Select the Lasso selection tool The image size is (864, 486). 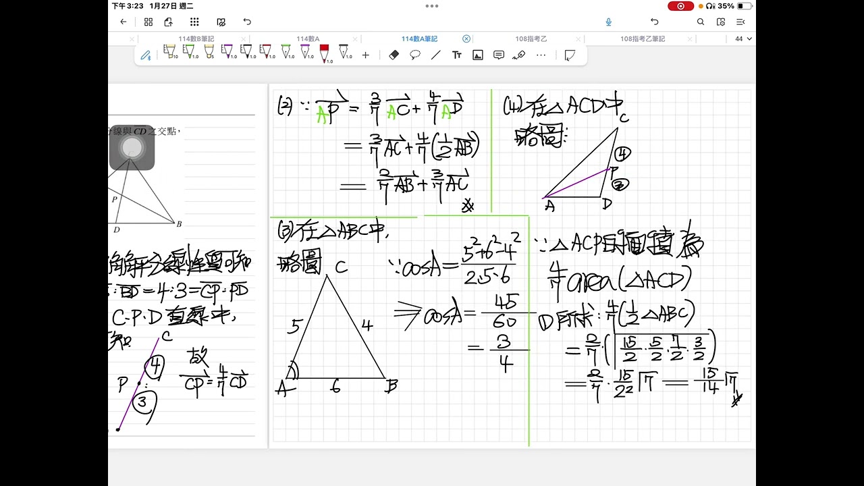pyautogui.click(x=415, y=55)
